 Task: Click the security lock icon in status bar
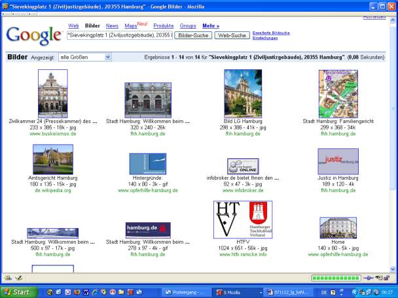tap(386, 278)
